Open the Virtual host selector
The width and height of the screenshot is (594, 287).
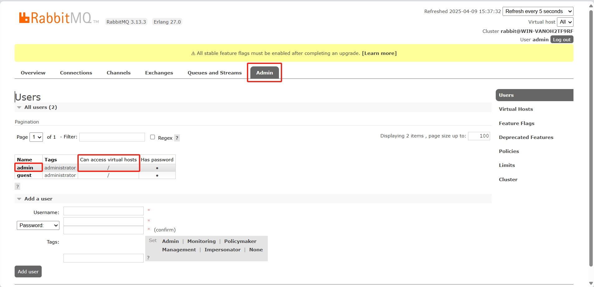pyautogui.click(x=565, y=22)
